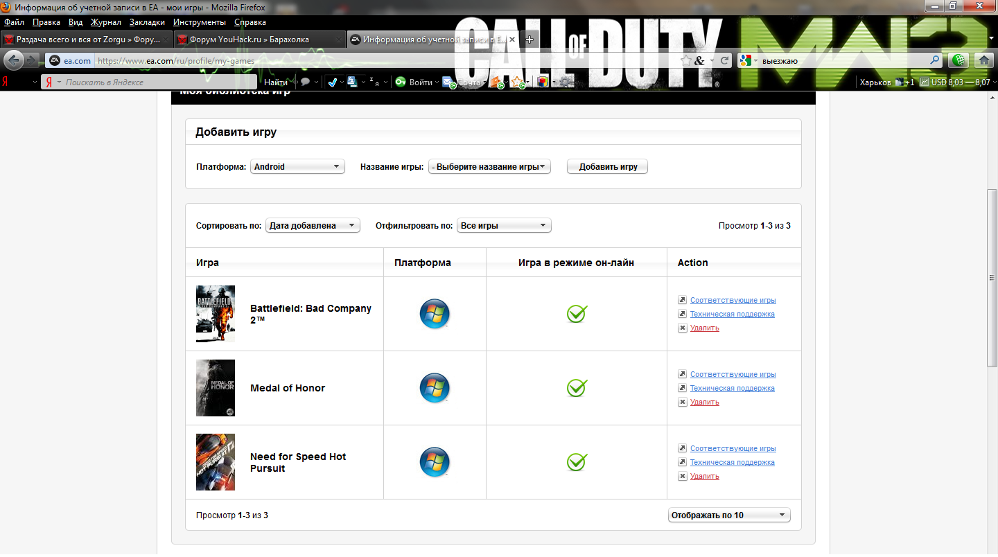Viewport: 998px width, 557px height.
Task: Open the Журнал menu
Action: coord(106,22)
